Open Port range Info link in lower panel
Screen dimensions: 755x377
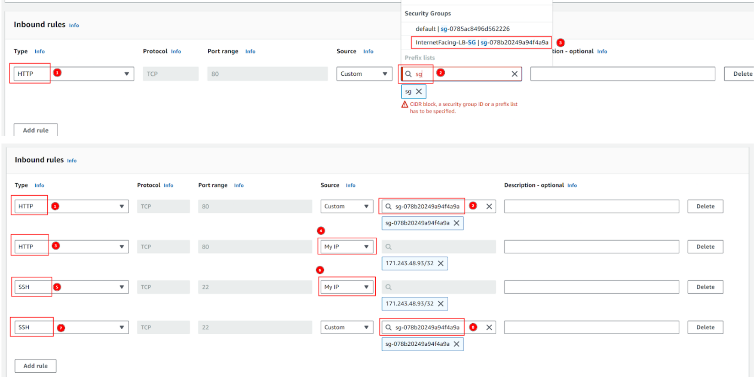click(239, 185)
